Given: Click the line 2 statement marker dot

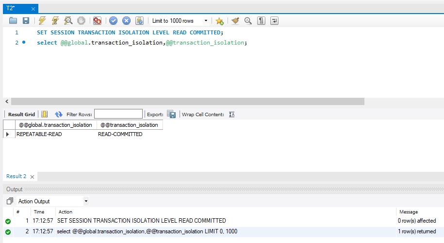Looking at the screenshot, I should (x=24, y=42).
